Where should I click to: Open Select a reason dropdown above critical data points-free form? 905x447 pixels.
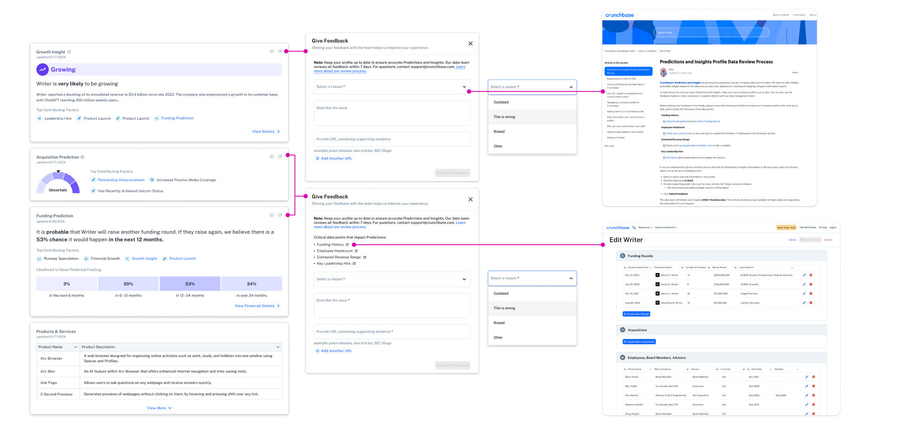pos(392,87)
